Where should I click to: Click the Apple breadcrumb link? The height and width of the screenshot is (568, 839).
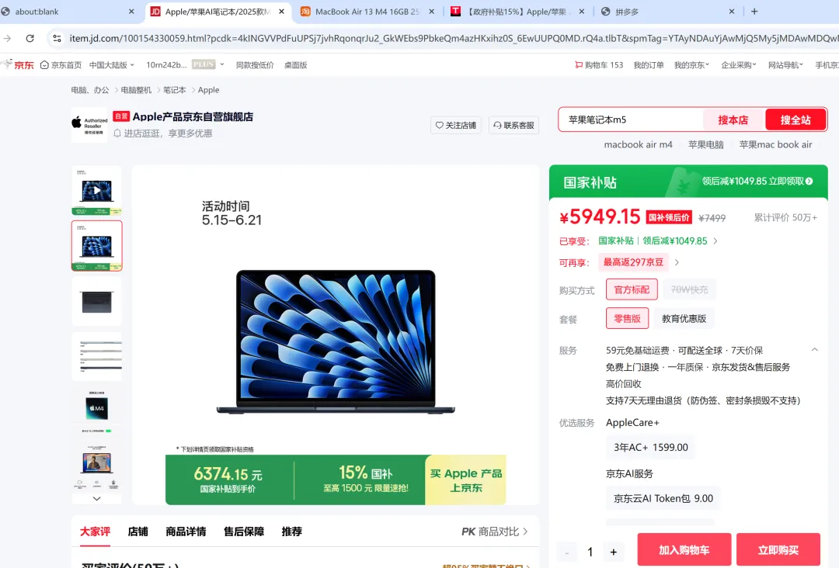tap(209, 90)
